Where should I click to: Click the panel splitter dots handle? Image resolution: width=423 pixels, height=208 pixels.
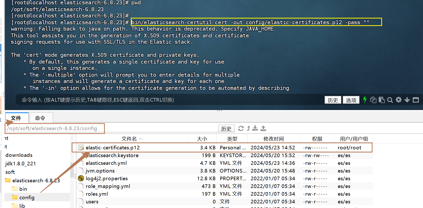219,111
